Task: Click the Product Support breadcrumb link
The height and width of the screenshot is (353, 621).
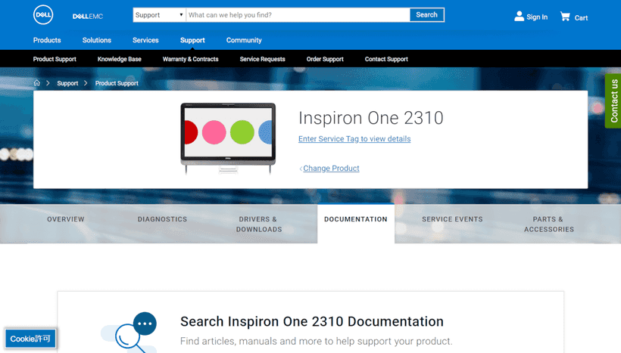Action: coord(117,83)
